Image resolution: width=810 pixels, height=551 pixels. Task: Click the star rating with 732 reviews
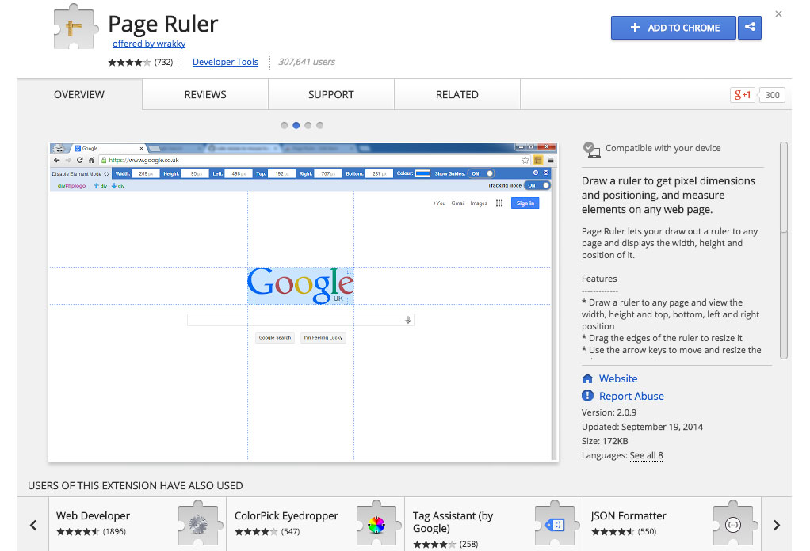coord(140,63)
